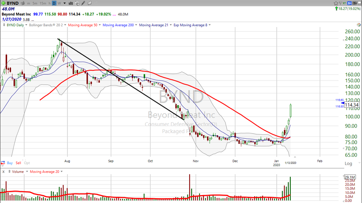
Task: Click the 1/13/2020 date marker on time axis
Action: pos(290,163)
